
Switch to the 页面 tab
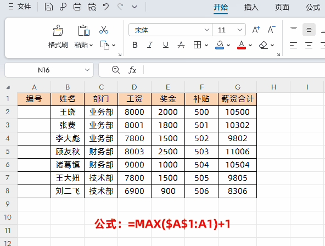click(x=282, y=7)
